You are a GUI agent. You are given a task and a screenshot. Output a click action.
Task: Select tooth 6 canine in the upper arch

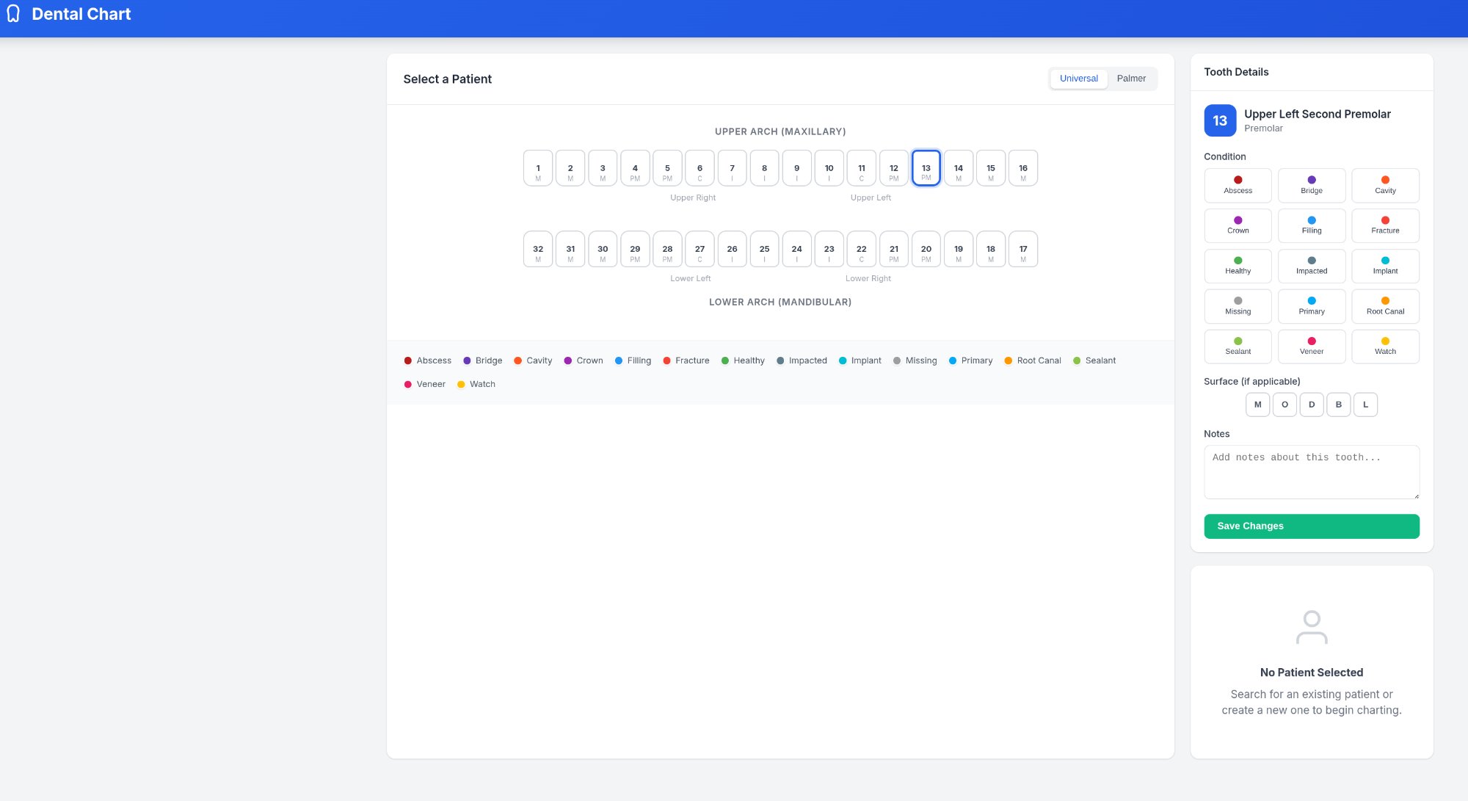click(x=700, y=168)
